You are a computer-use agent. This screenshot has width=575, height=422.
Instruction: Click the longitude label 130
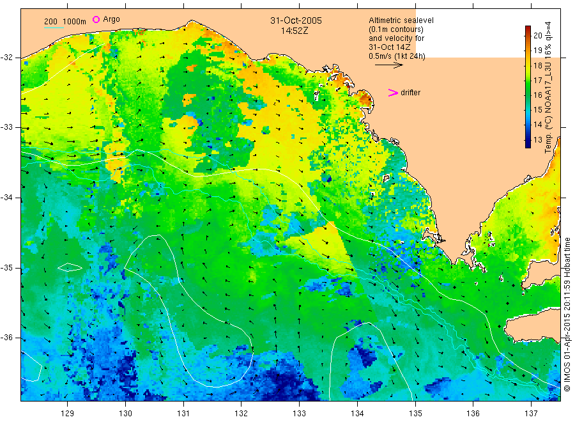coord(125,413)
